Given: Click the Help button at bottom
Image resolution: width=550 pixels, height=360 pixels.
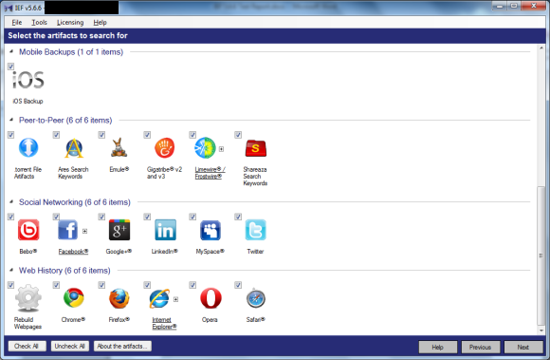Looking at the screenshot, I should pos(438,348).
